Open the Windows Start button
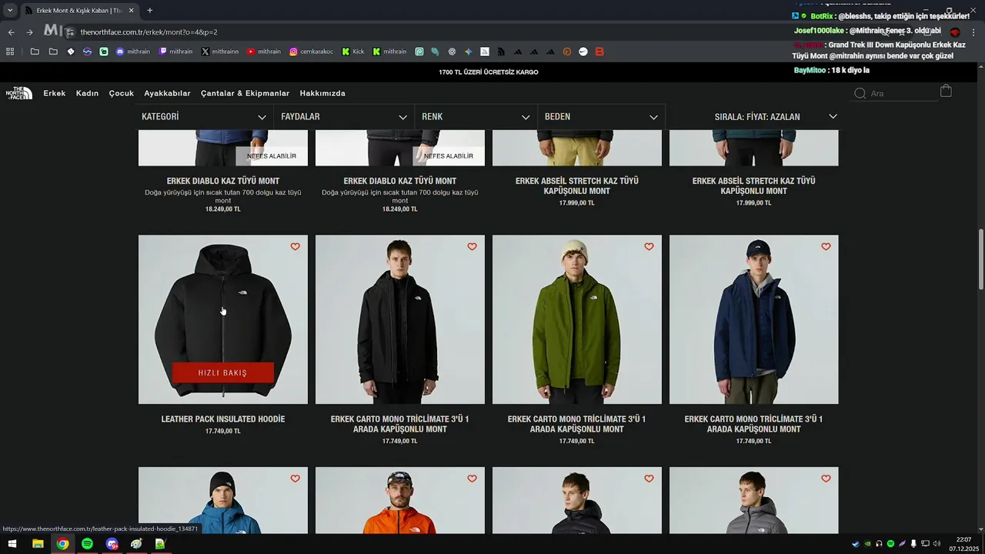Screen dimensions: 985x554 pos(12,544)
